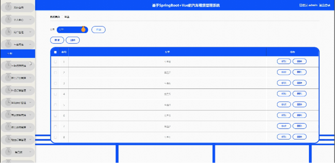Open 系统首页 in the sidebar
Viewport: 335px width, 163px height.
point(17,7)
